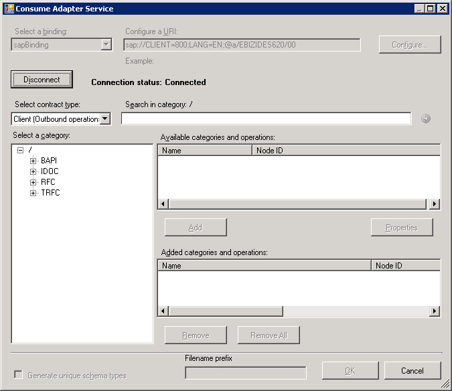
Task: Expand the IDOC node
Action: [33, 171]
